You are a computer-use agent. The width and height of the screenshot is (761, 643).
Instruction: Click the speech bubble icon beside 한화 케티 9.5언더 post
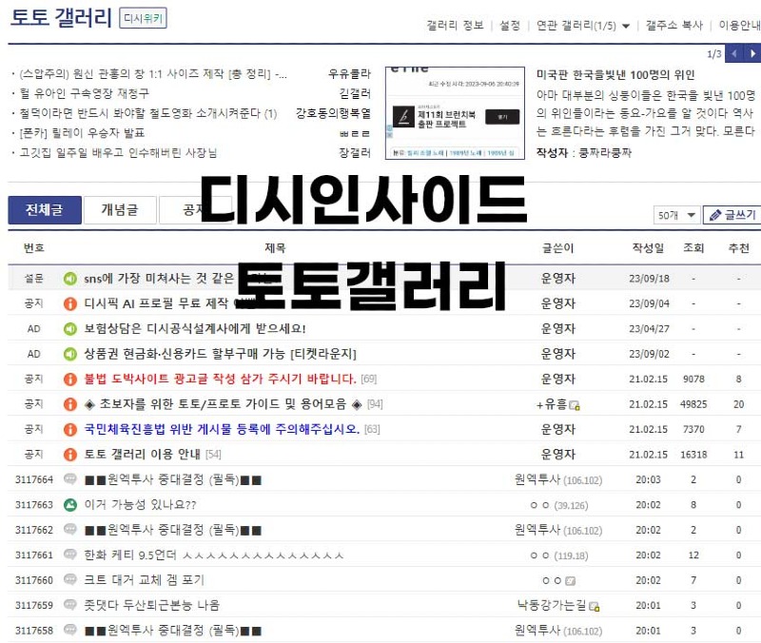(x=69, y=555)
